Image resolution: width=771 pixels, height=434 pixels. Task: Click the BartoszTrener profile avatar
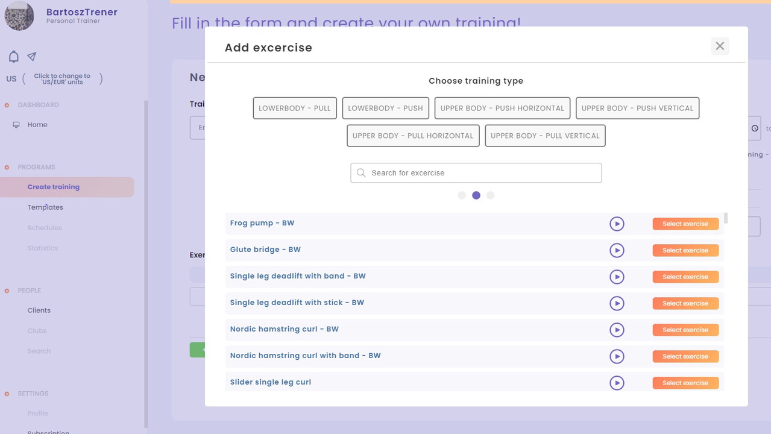(19, 16)
